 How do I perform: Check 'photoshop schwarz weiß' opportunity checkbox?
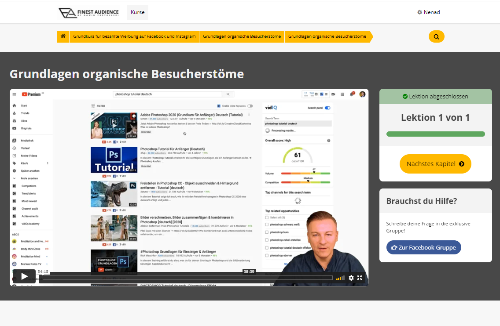click(267, 225)
